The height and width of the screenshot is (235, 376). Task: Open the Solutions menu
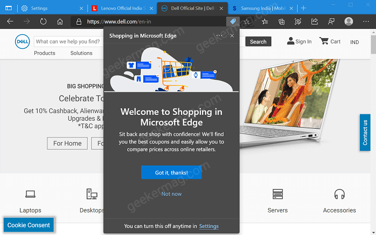(x=81, y=53)
